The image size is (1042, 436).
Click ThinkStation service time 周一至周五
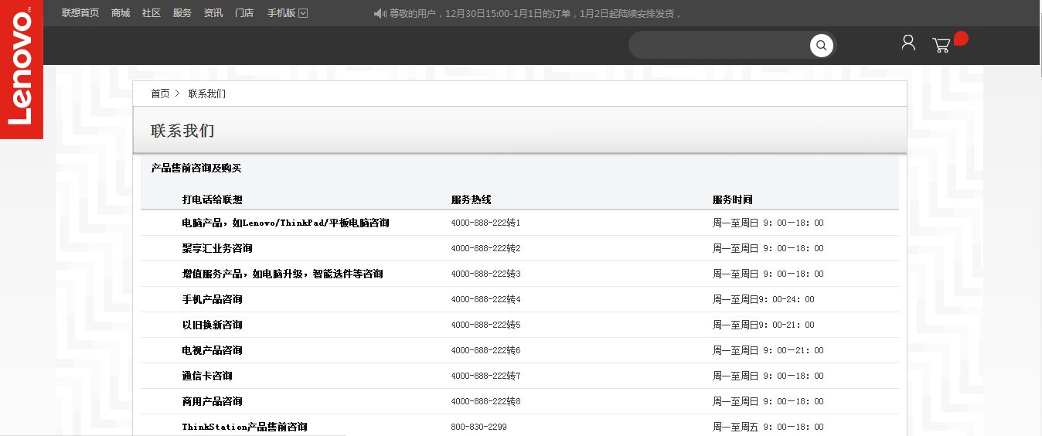768,427
